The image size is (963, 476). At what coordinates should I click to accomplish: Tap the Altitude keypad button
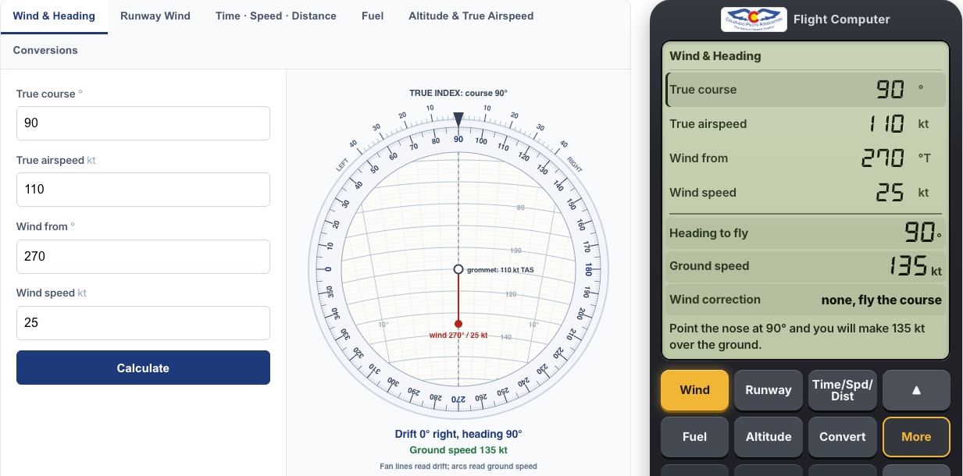pyautogui.click(x=769, y=437)
